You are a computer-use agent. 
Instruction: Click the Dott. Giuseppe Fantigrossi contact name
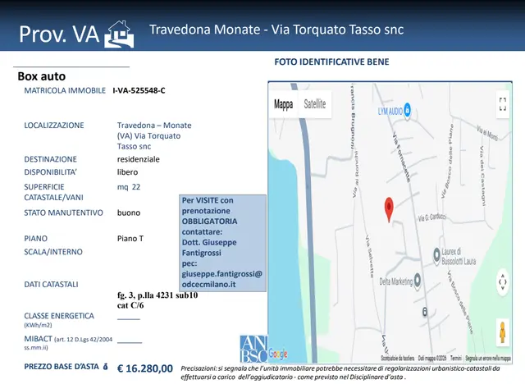[209, 248]
